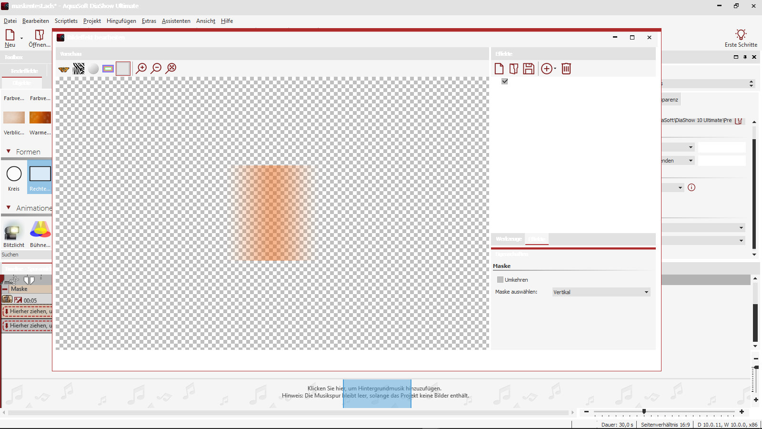Select the butterfly preview image
Screen dimensions: 762x429
pos(64,69)
